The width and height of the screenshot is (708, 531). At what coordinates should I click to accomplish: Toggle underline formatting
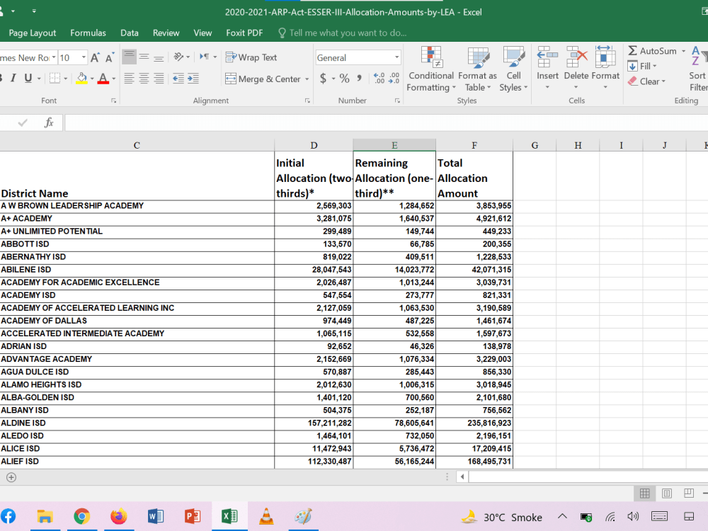click(28, 79)
